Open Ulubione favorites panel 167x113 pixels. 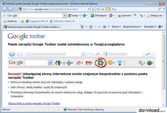[x=10, y=21]
